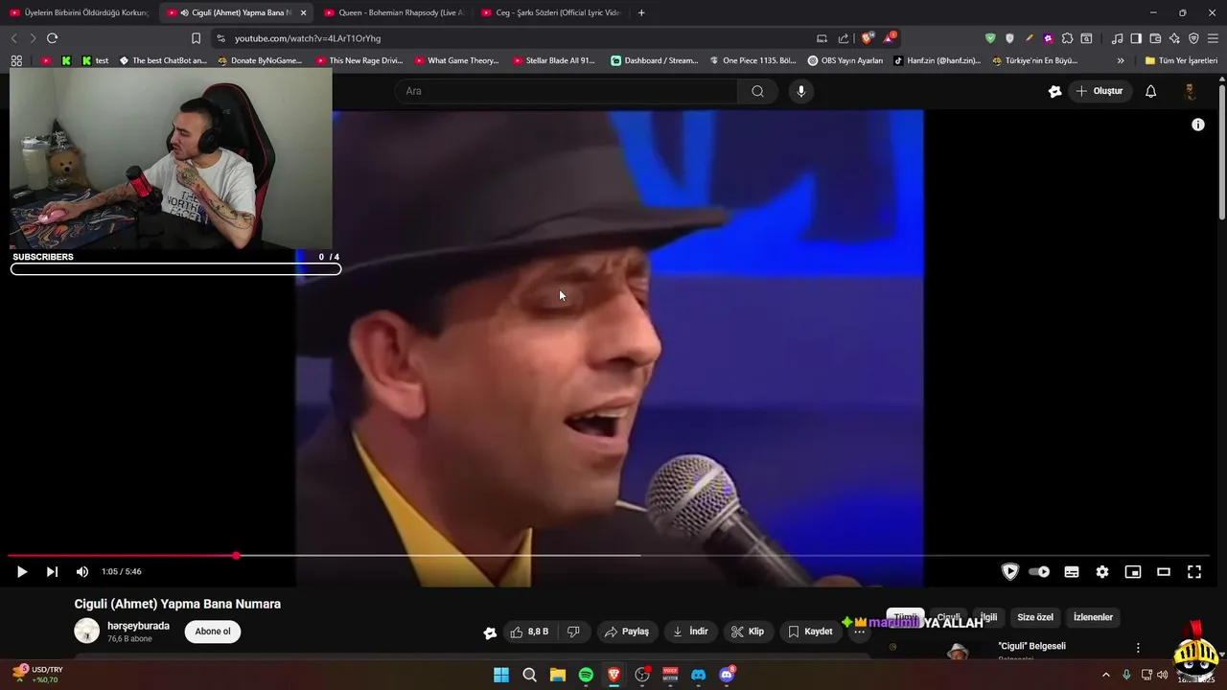Screen dimensions: 1227x690
Task: Share video via Paylaş button
Action: pyautogui.click(x=626, y=632)
